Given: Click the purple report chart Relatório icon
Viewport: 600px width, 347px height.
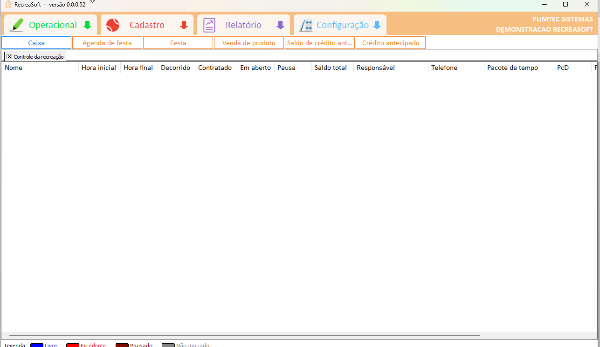Looking at the screenshot, I should 209,25.
